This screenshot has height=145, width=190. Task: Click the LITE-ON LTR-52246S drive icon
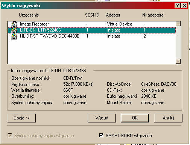click(14, 30)
